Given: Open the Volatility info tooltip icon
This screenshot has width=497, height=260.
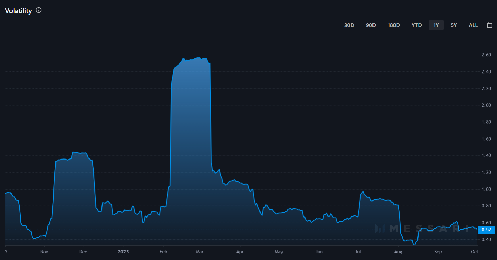Looking at the screenshot, I should point(39,10).
